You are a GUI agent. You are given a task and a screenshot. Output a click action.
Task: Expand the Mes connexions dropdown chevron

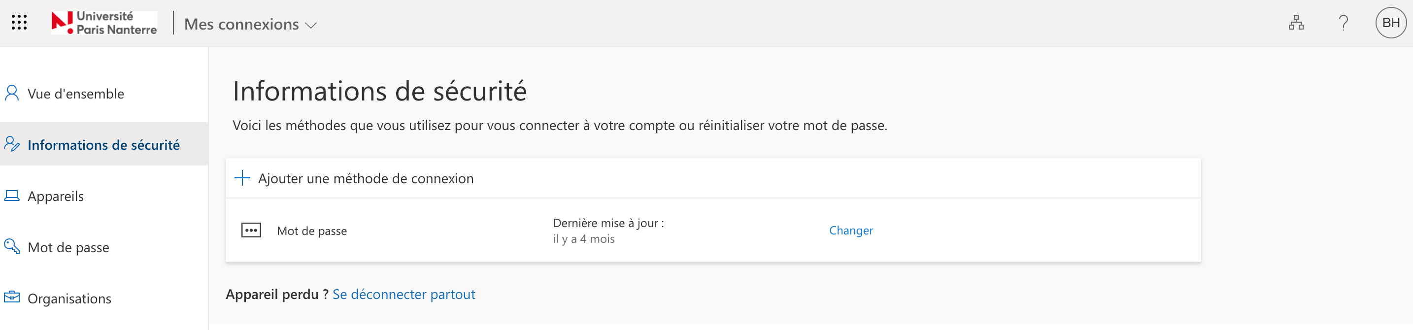click(x=311, y=26)
